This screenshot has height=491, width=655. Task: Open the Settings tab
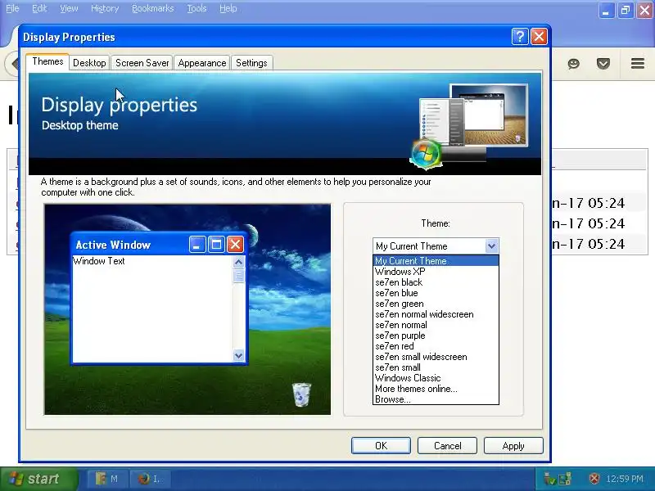tap(251, 63)
